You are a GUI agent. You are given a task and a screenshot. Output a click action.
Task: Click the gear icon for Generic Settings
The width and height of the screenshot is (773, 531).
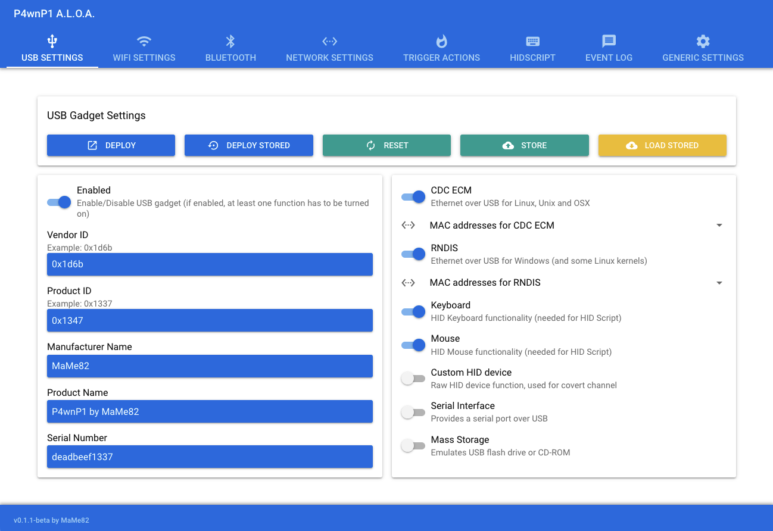click(703, 41)
